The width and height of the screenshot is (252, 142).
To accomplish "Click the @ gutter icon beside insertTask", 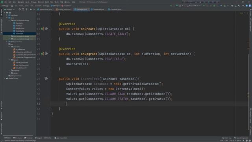I will tap(46, 79).
